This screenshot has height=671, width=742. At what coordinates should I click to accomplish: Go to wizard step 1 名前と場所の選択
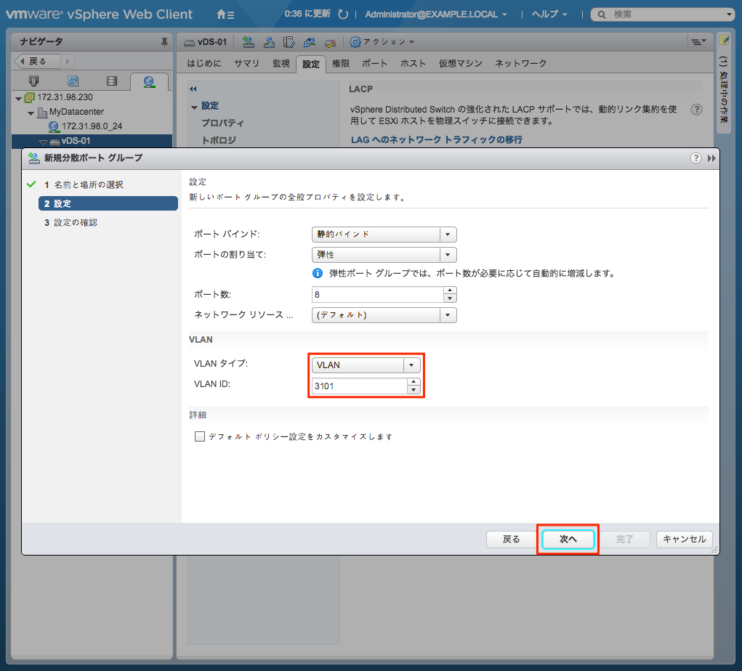(x=84, y=184)
